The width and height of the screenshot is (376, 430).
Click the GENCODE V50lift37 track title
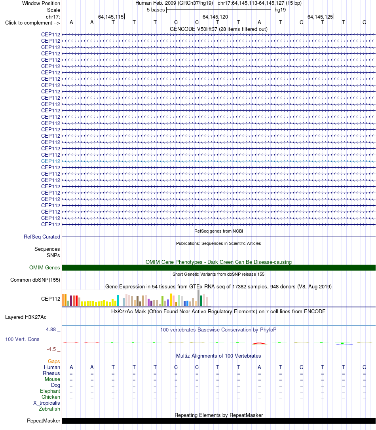[x=218, y=29]
